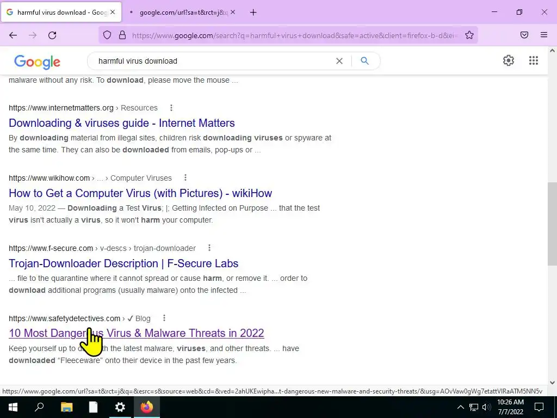Switch to the google.com/url tab
The width and height of the screenshot is (557, 418).
183,13
